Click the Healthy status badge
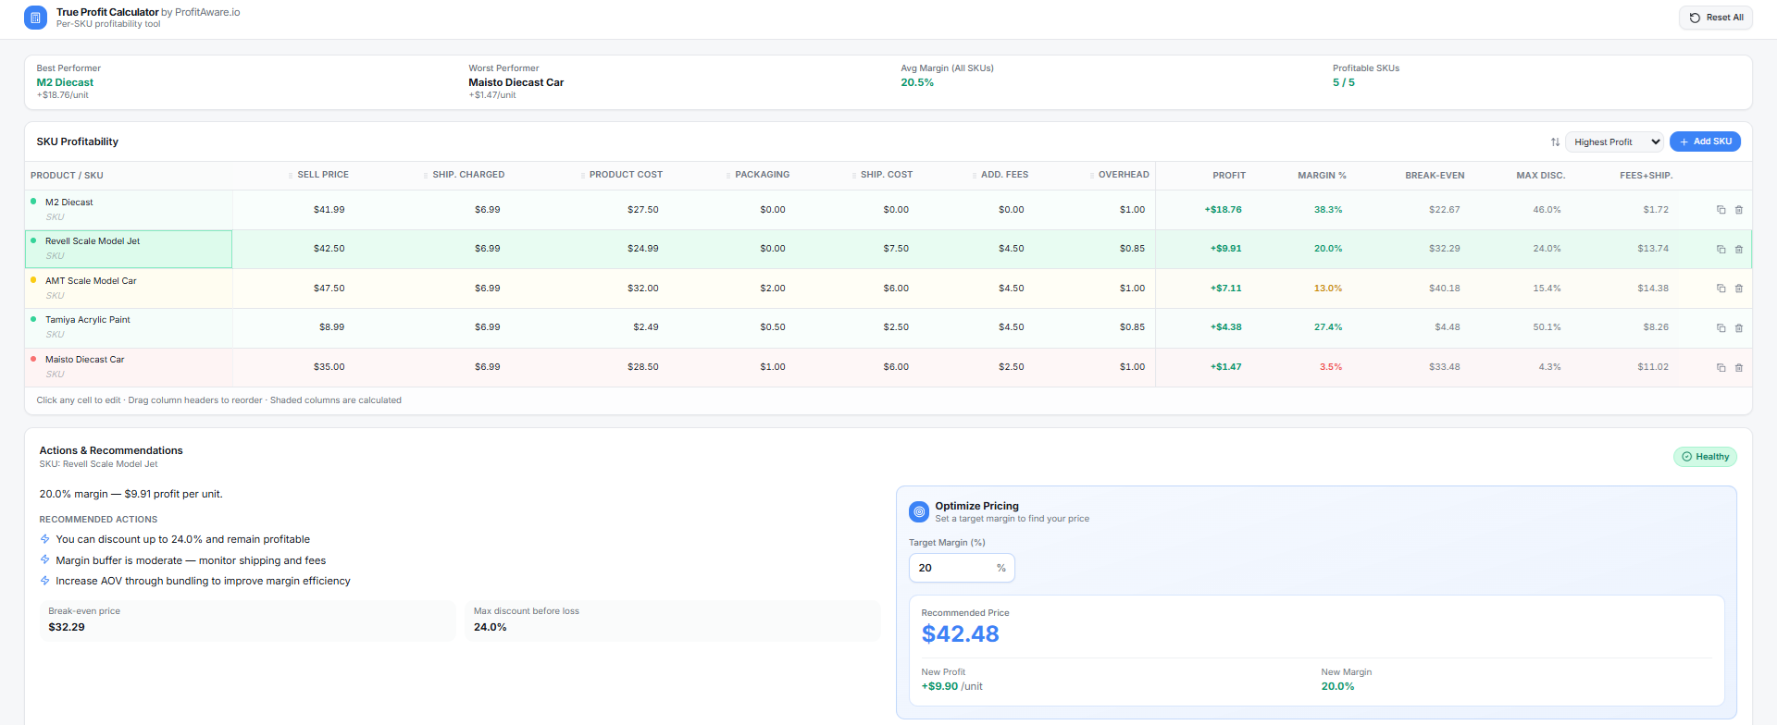The height and width of the screenshot is (725, 1777). point(1705,457)
